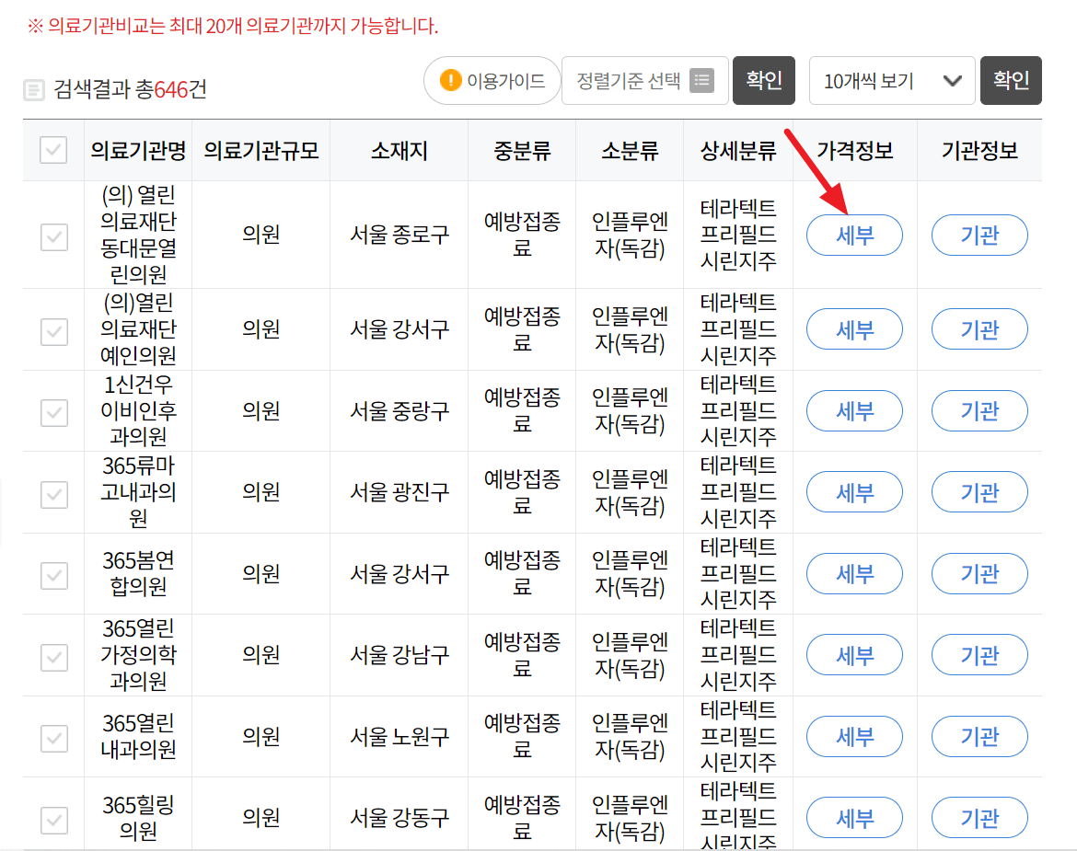Click 세부 for 365열린내과의원

coord(853,736)
